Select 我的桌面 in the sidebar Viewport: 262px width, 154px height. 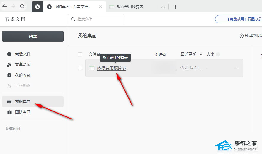coord(33,102)
